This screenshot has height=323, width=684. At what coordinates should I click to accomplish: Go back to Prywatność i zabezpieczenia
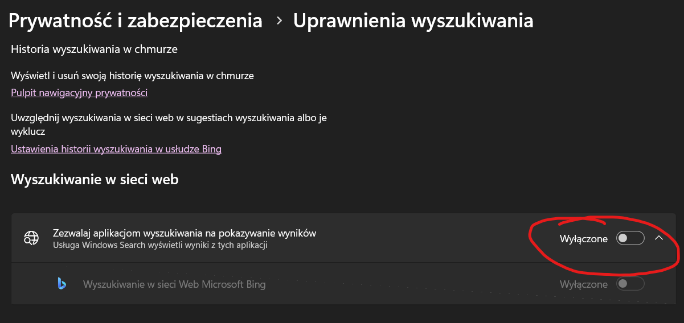(136, 21)
